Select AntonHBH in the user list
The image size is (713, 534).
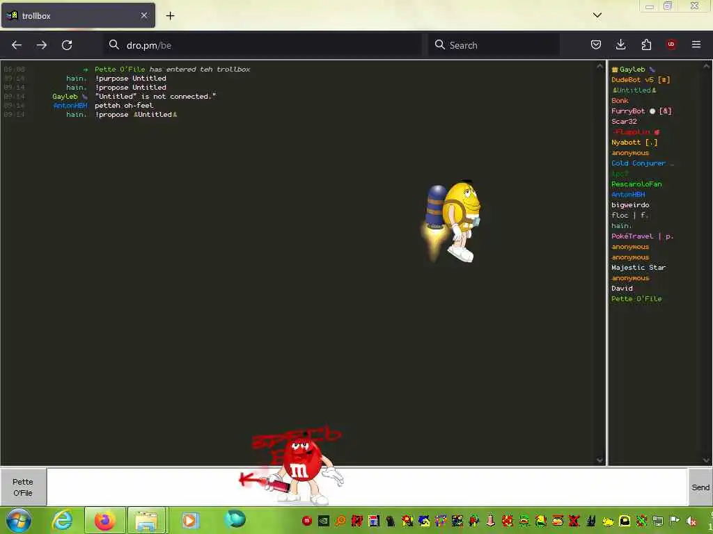tap(628, 195)
